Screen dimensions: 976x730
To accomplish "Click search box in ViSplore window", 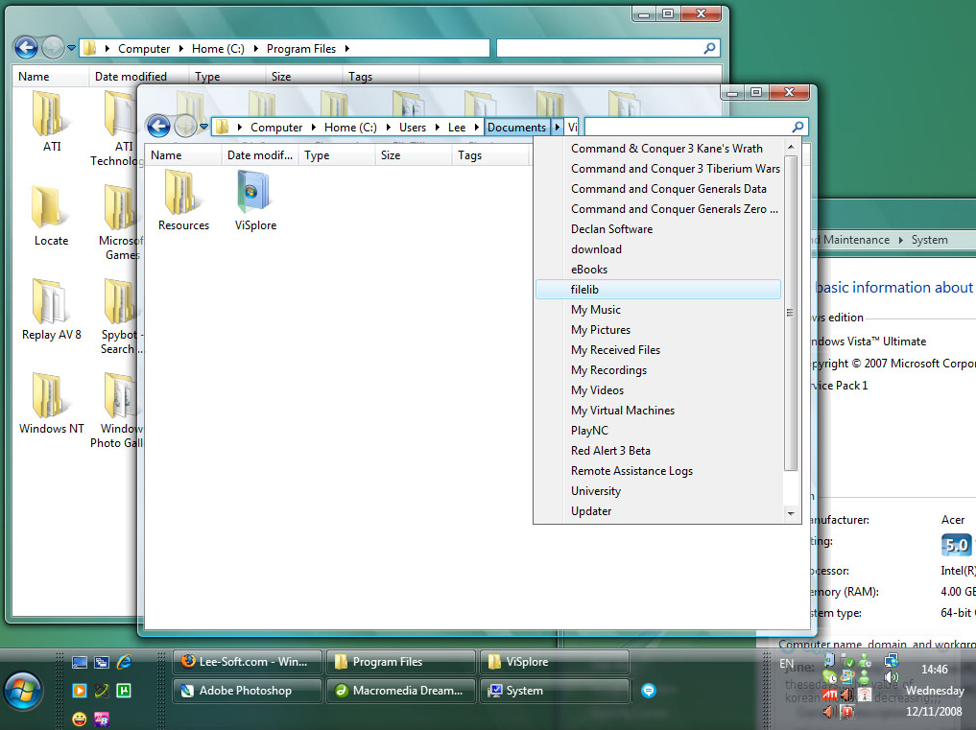I will tap(696, 127).
